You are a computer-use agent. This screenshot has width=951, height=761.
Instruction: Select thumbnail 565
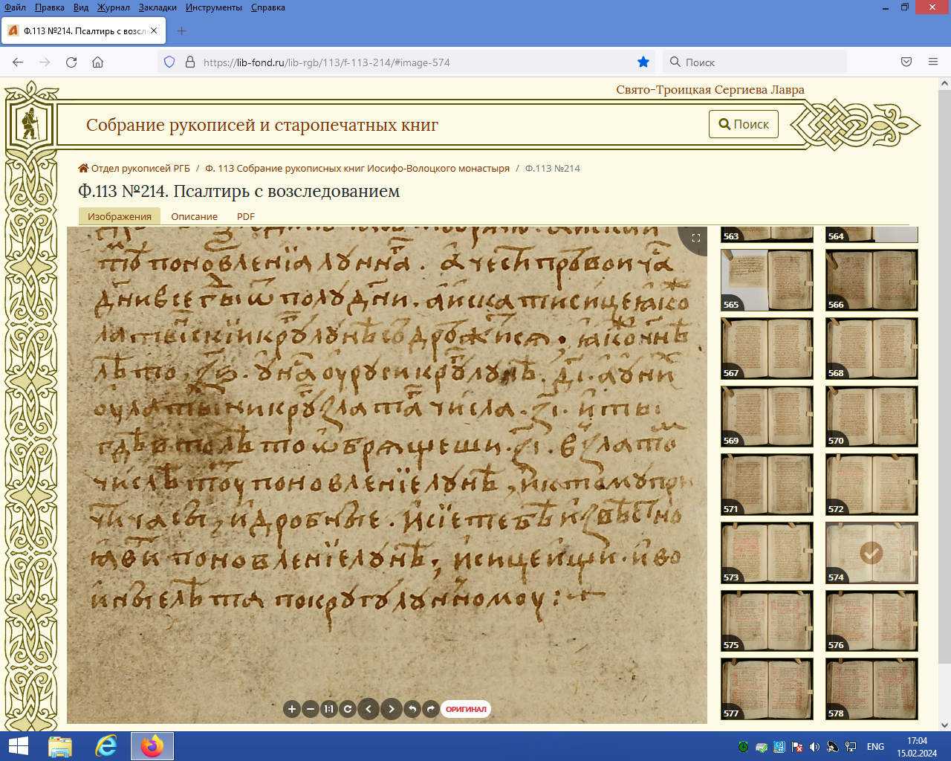click(767, 280)
